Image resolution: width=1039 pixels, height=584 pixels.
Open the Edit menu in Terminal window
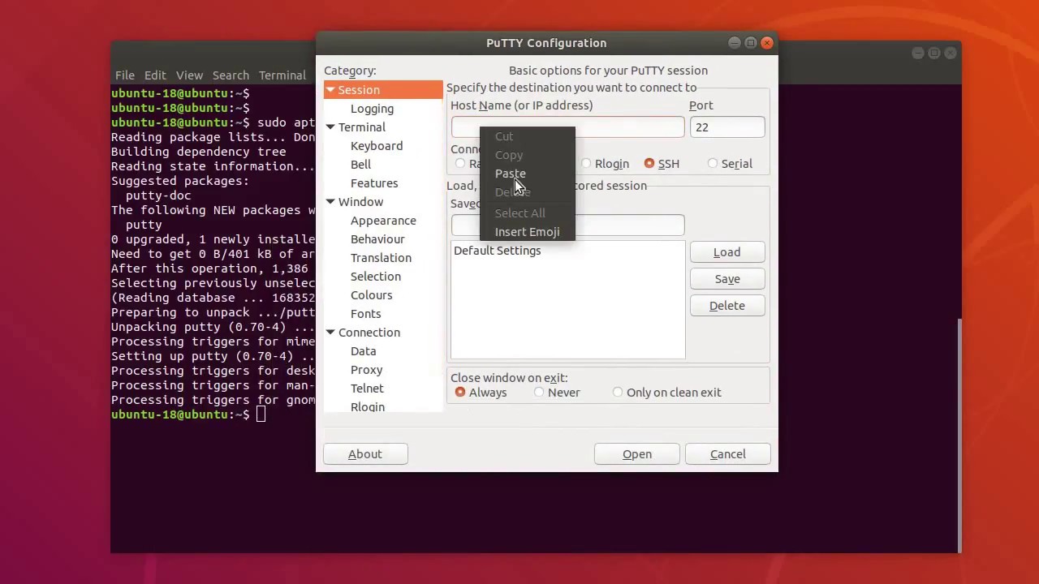pyautogui.click(x=155, y=75)
